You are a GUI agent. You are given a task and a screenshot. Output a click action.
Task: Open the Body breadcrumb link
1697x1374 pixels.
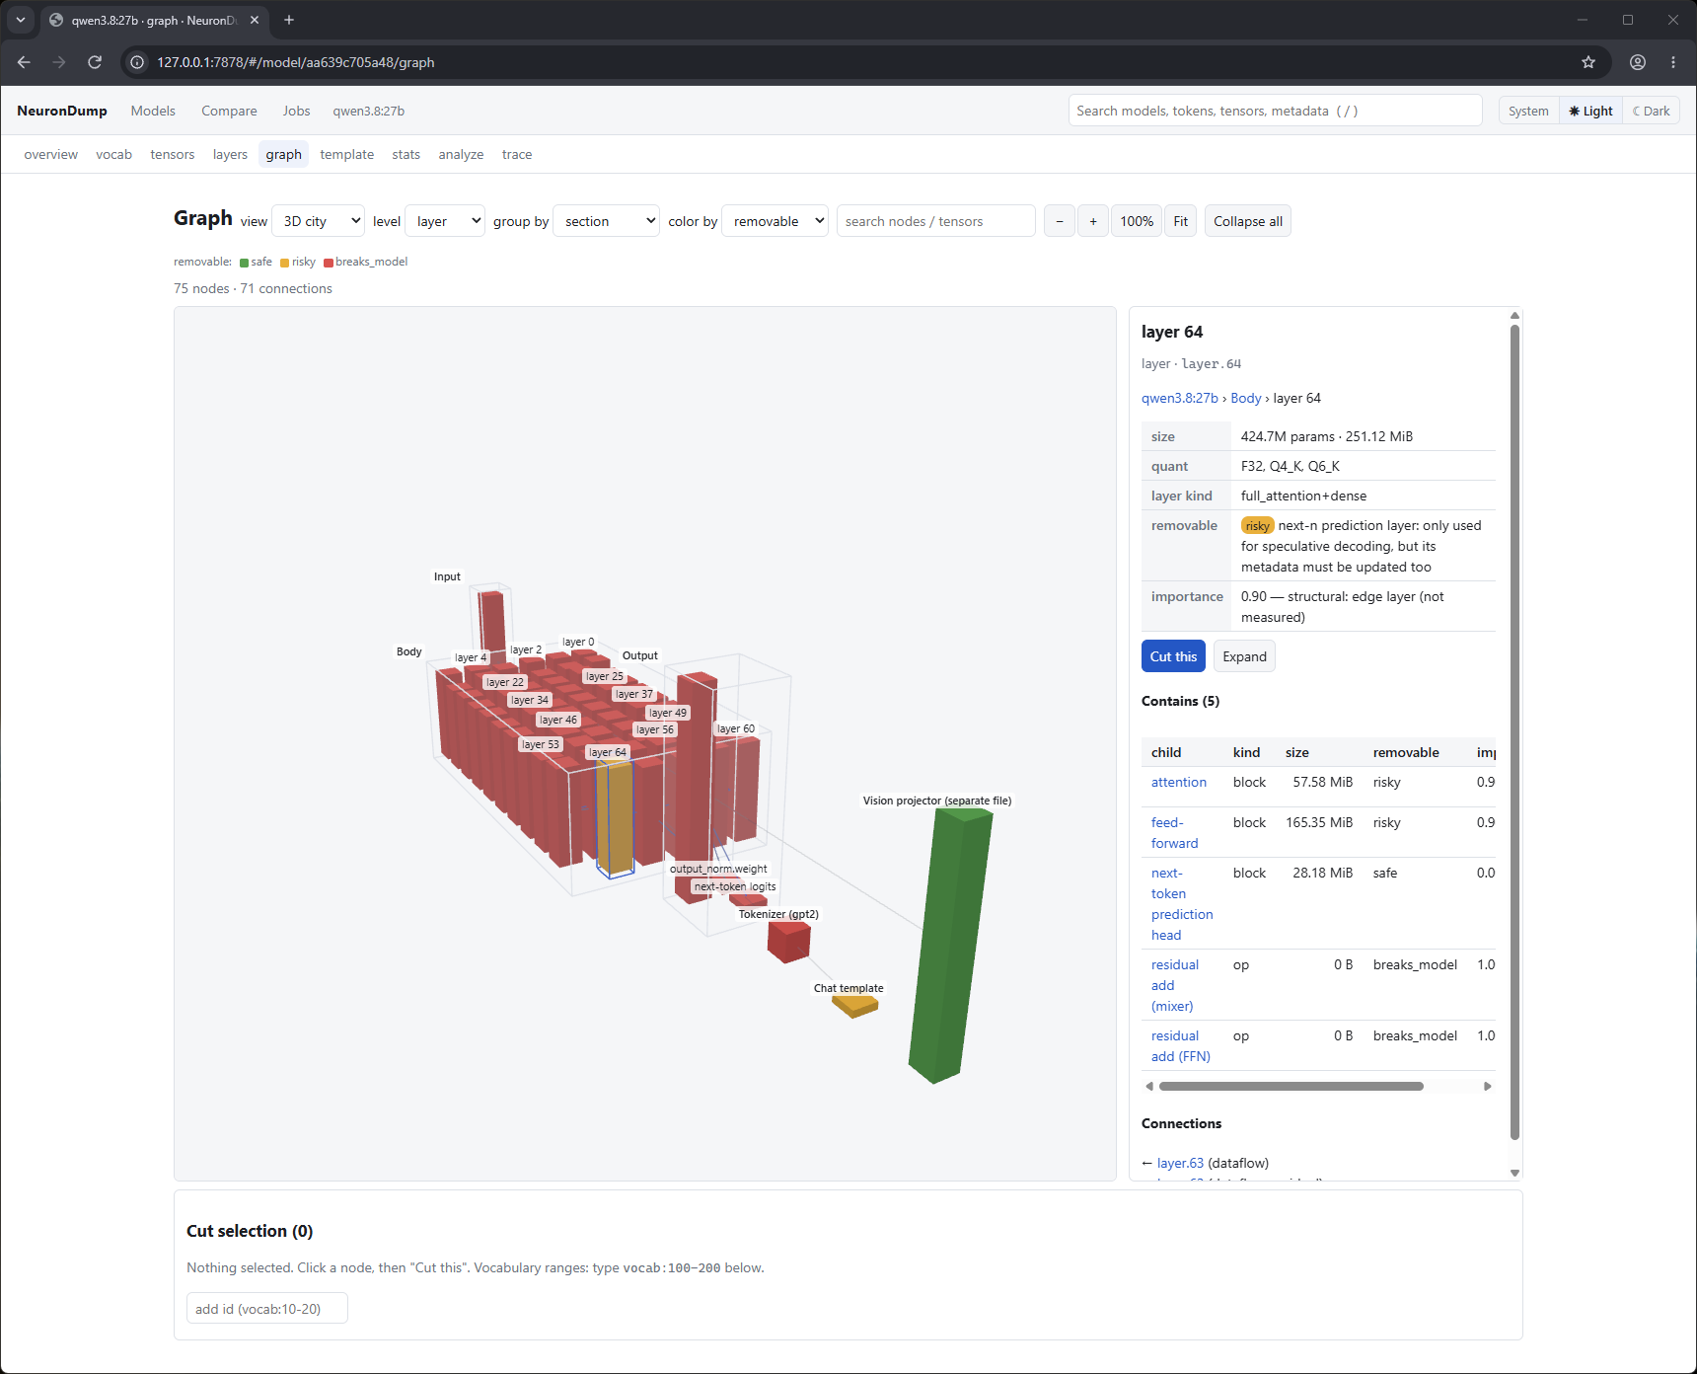pos(1246,398)
